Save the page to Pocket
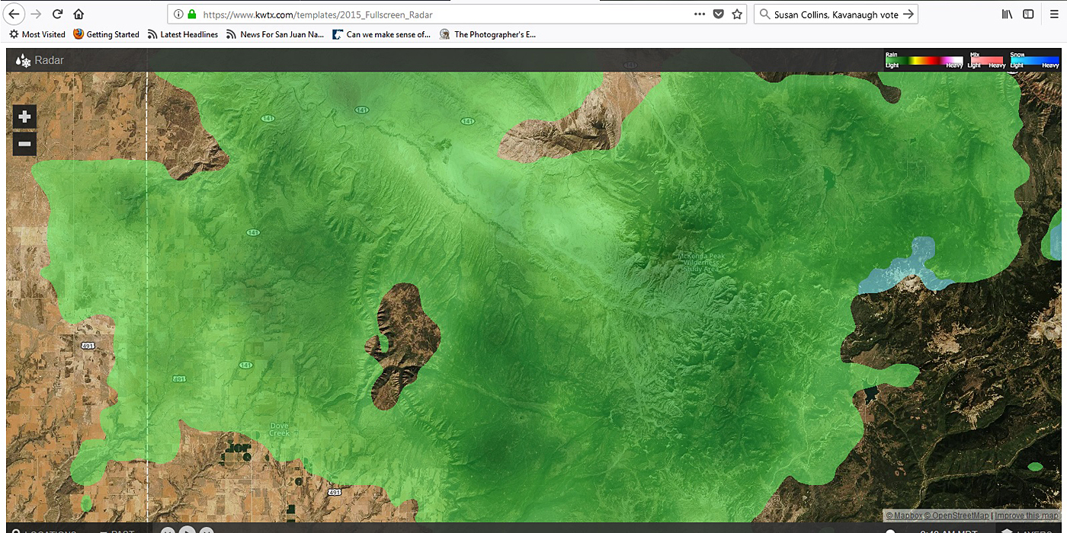Image resolution: width=1067 pixels, height=533 pixels. [718, 14]
